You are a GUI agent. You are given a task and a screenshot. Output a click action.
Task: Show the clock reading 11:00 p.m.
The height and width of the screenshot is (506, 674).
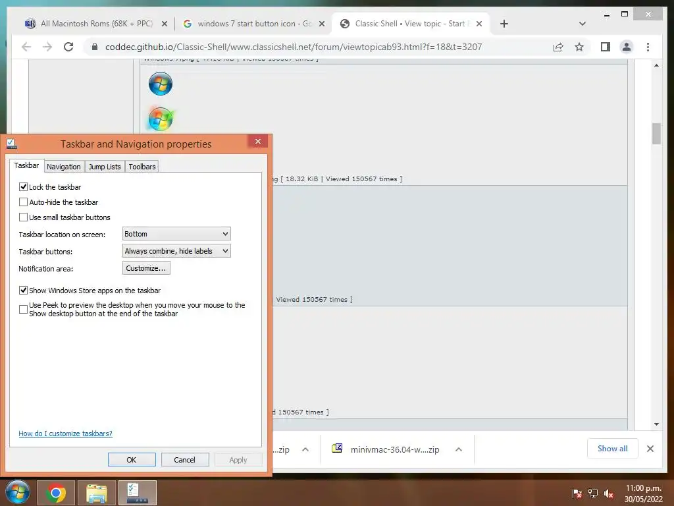tap(644, 488)
